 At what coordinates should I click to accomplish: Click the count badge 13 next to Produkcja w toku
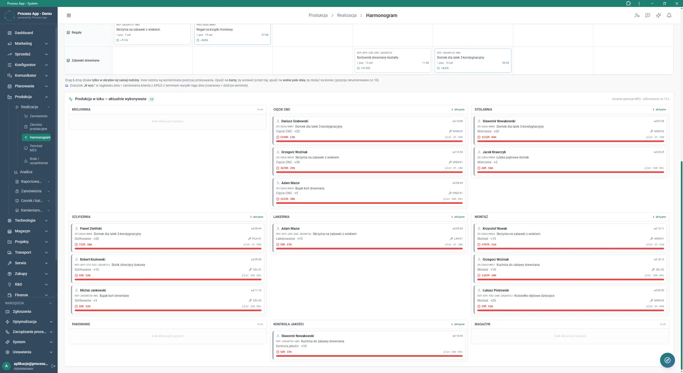tap(152, 99)
